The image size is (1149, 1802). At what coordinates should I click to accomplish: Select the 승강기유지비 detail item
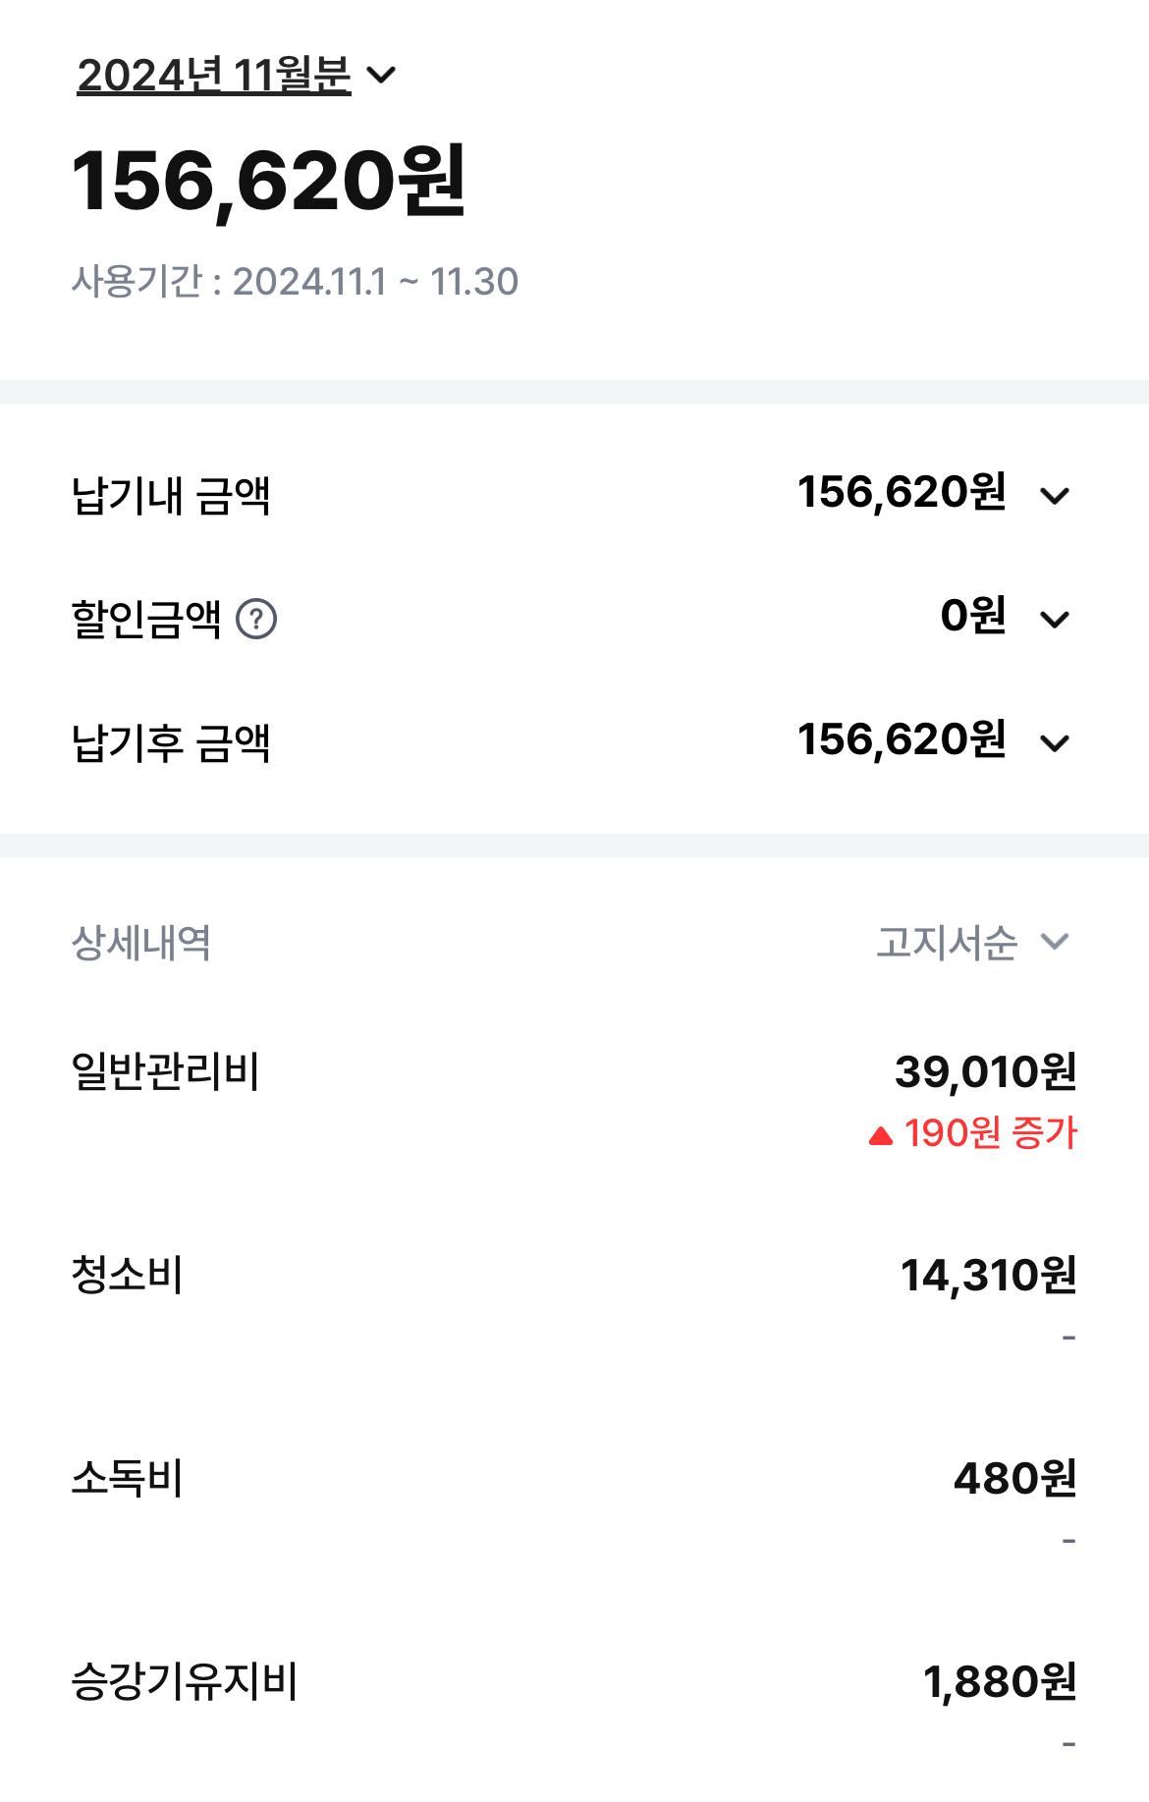185,1682
